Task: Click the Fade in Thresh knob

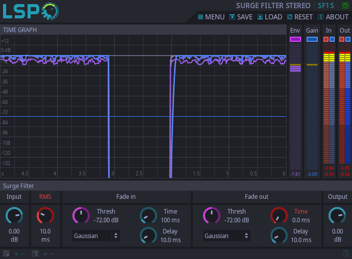Action: (x=81, y=216)
